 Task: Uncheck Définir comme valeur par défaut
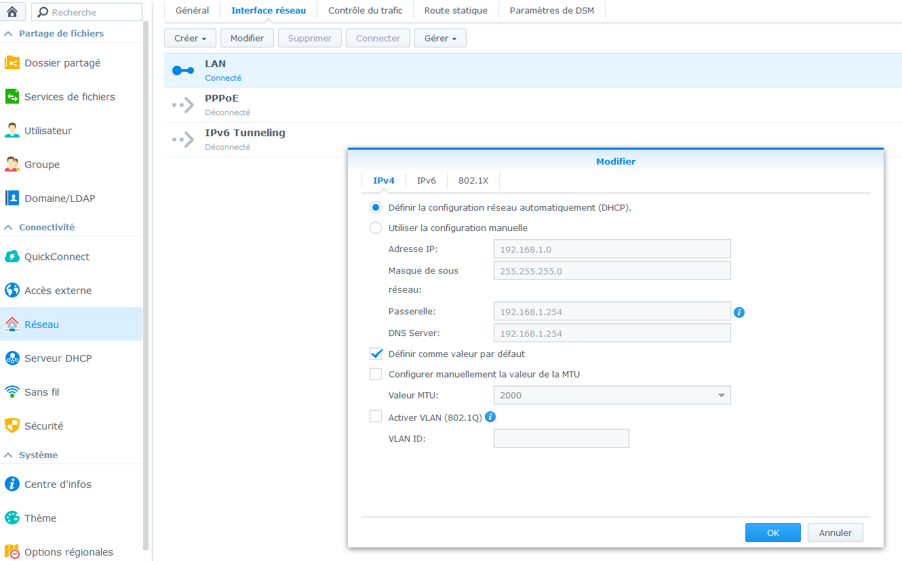pyautogui.click(x=376, y=354)
